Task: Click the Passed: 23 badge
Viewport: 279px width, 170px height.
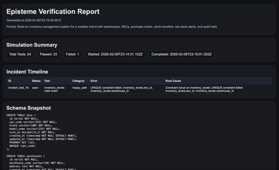Action: pos(48,54)
